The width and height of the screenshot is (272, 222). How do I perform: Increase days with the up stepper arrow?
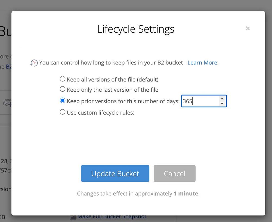pos(222,99)
